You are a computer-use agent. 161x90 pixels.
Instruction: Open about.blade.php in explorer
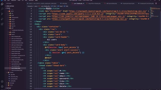point(16,36)
